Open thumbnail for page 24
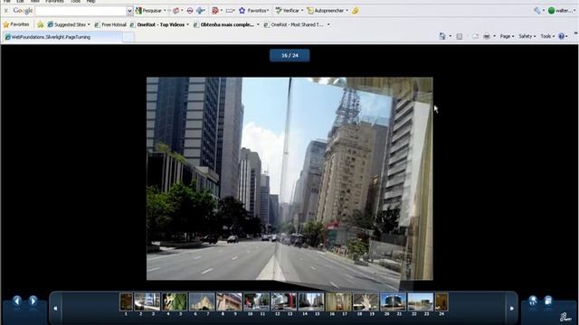579x325 pixels. (441, 302)
